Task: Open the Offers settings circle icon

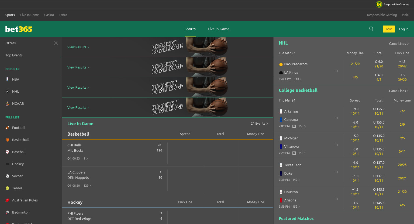Action: (x=56, y=43)
